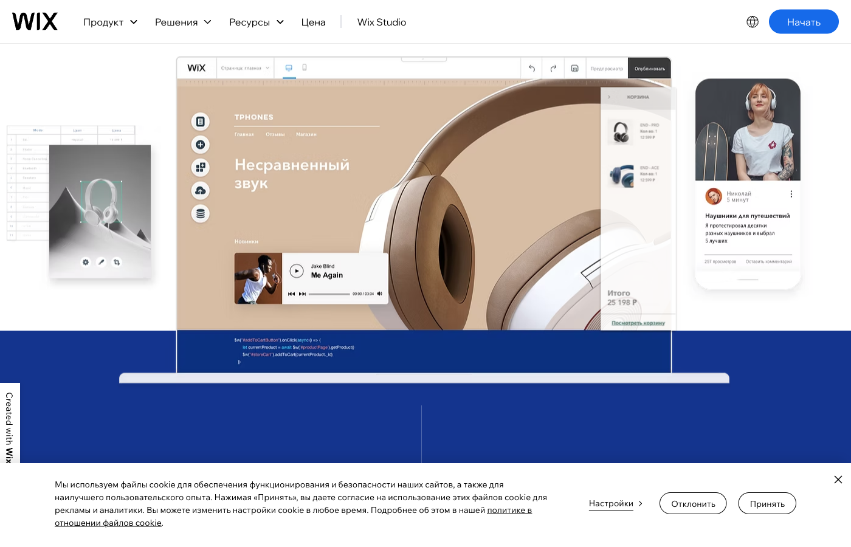Collapse the Корзина cart panel chevron
Image resolution: width=851 pixels, height=547 pixels.
click(609, 97)
